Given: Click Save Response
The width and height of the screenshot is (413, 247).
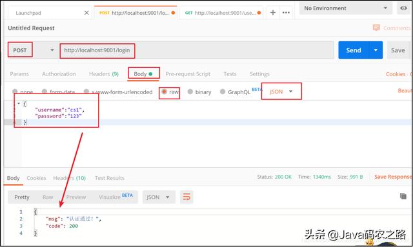Looking at the screenshot, I should pyautogui.click(x=393, y=177).
